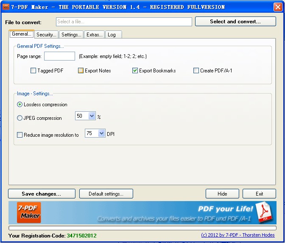Enable the Tagged PDF checkbox

33,70
